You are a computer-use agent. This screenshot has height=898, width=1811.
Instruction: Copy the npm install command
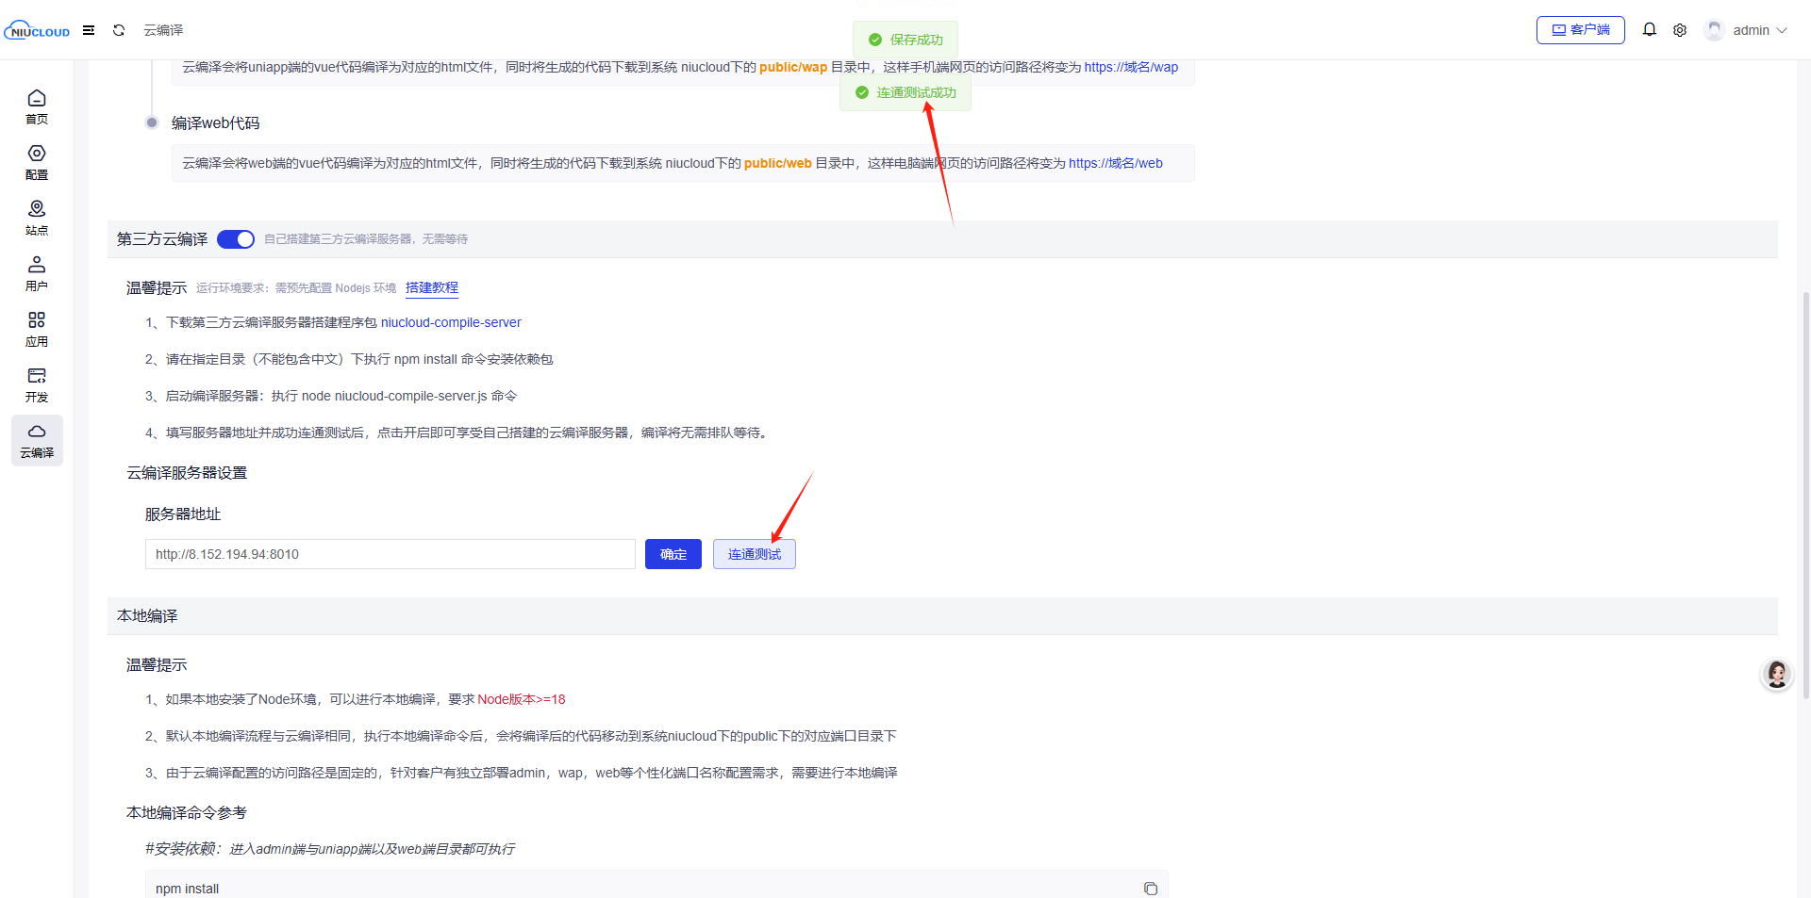1150,889
